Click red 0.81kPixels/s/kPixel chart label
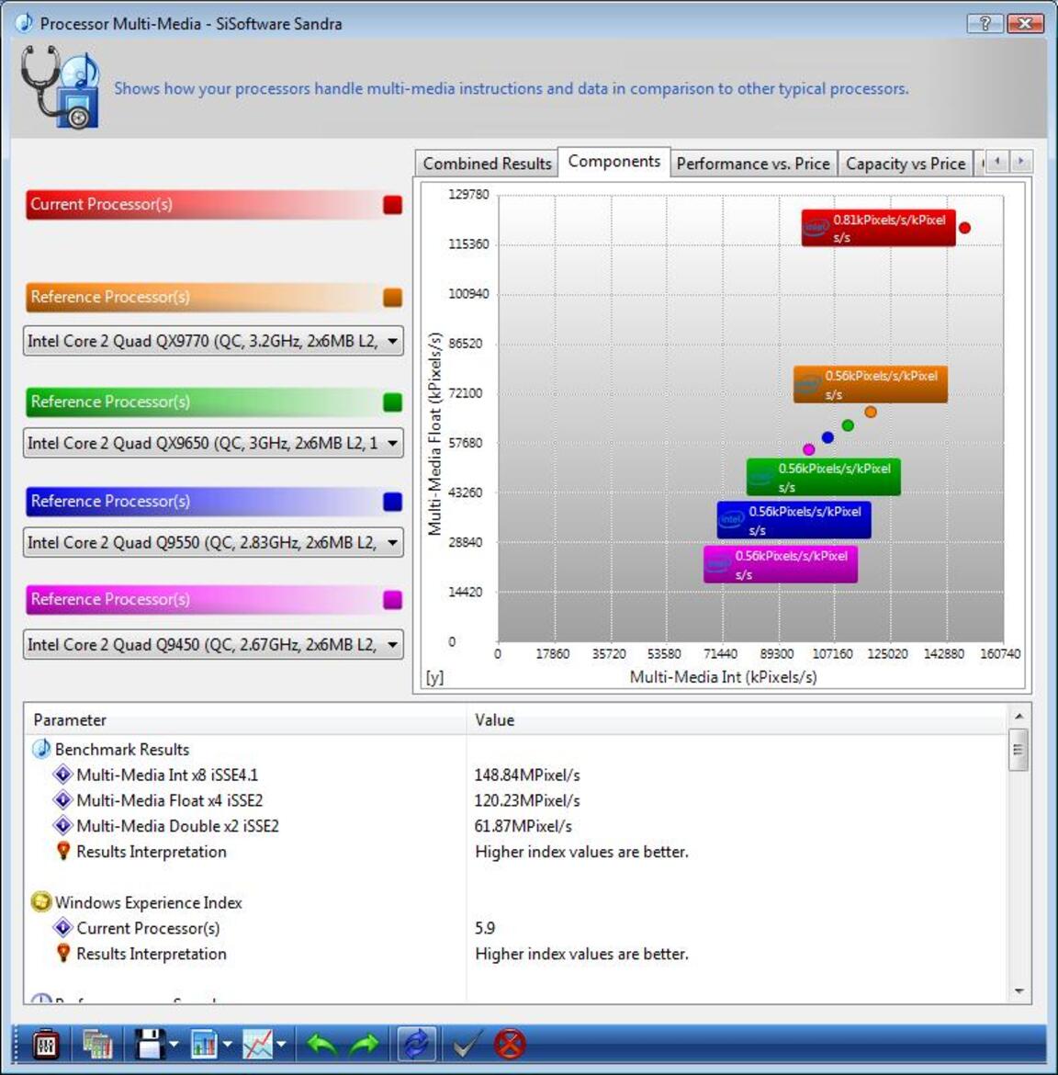 [x=879, y=228]
